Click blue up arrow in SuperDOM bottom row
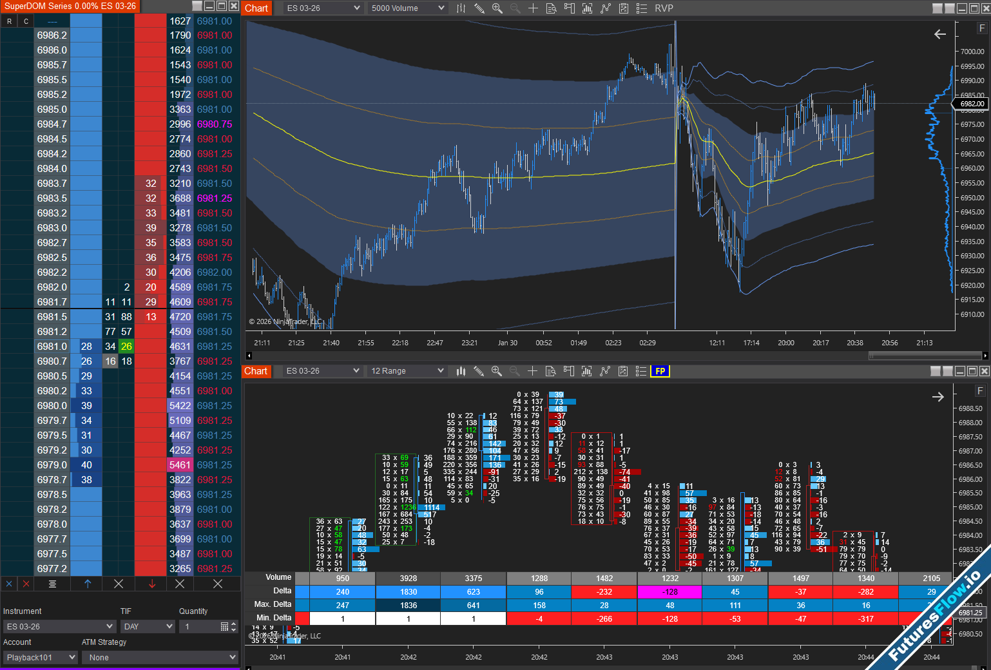This screenshot has height=670, width=991. pyautogui.click(x=88, y=584)
